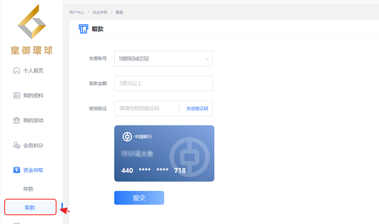Click the 取款 page heading text
The width and height of the screenshot is (379, 224).
(x=98, y=29)
